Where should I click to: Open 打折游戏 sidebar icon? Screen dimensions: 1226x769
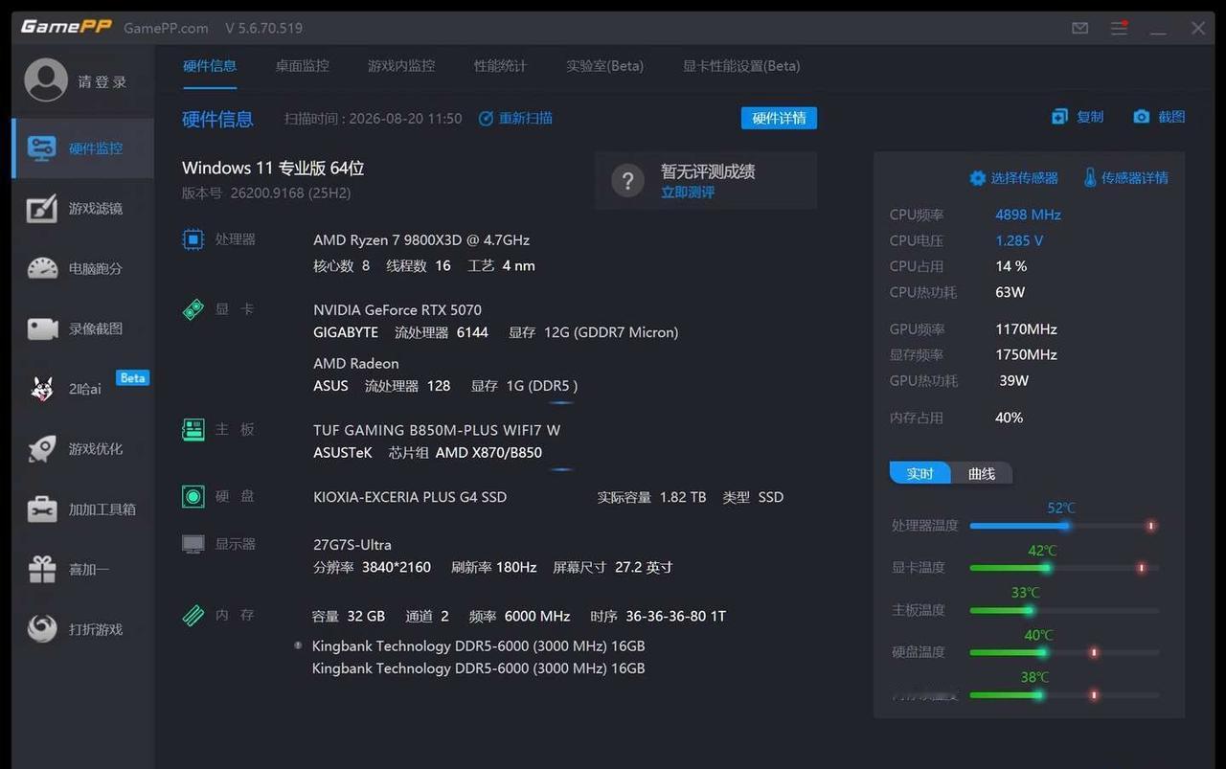coord(42,629)
